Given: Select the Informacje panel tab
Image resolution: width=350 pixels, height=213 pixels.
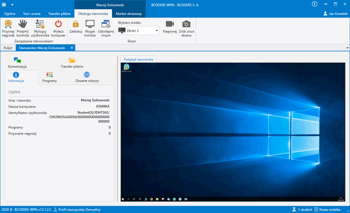Looking at the screenshot, I should click(16, 77).
